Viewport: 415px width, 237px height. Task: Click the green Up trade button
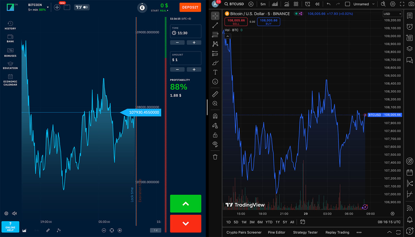click(185, 204)
